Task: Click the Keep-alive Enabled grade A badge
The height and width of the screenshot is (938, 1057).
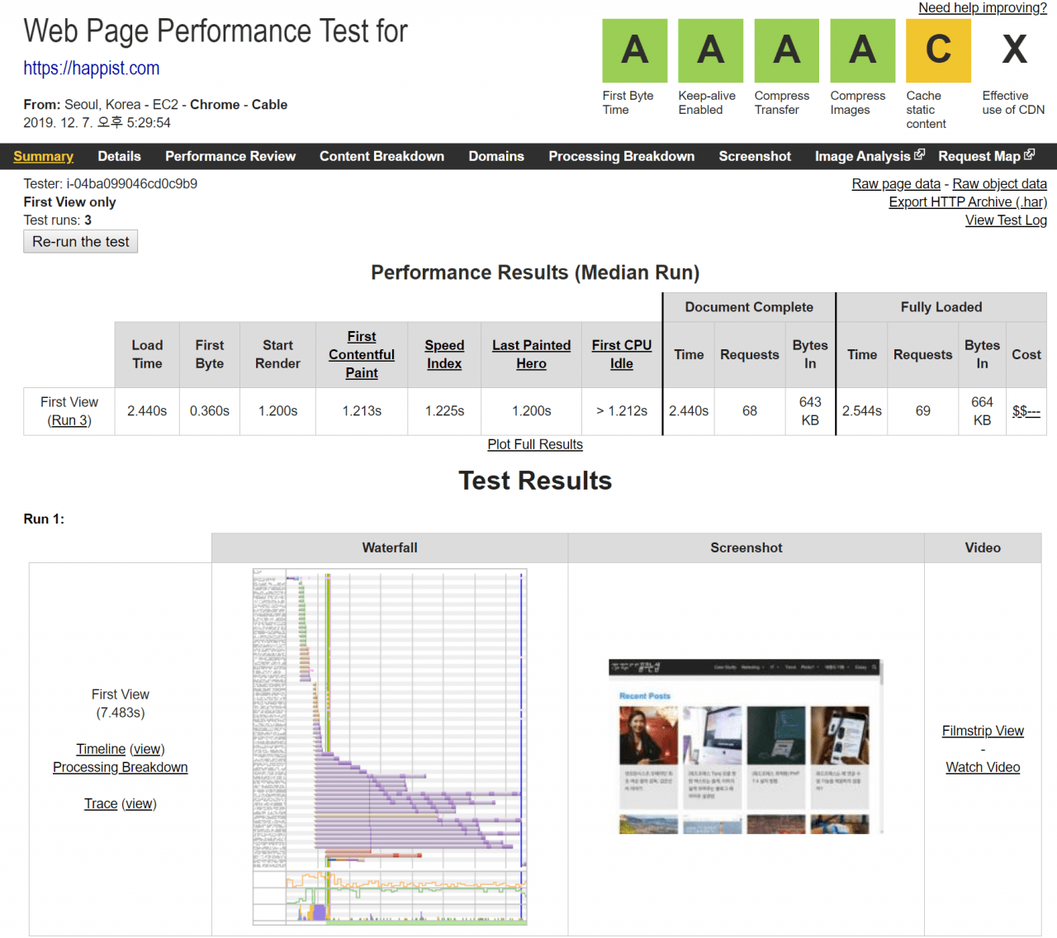Action: 710,50
